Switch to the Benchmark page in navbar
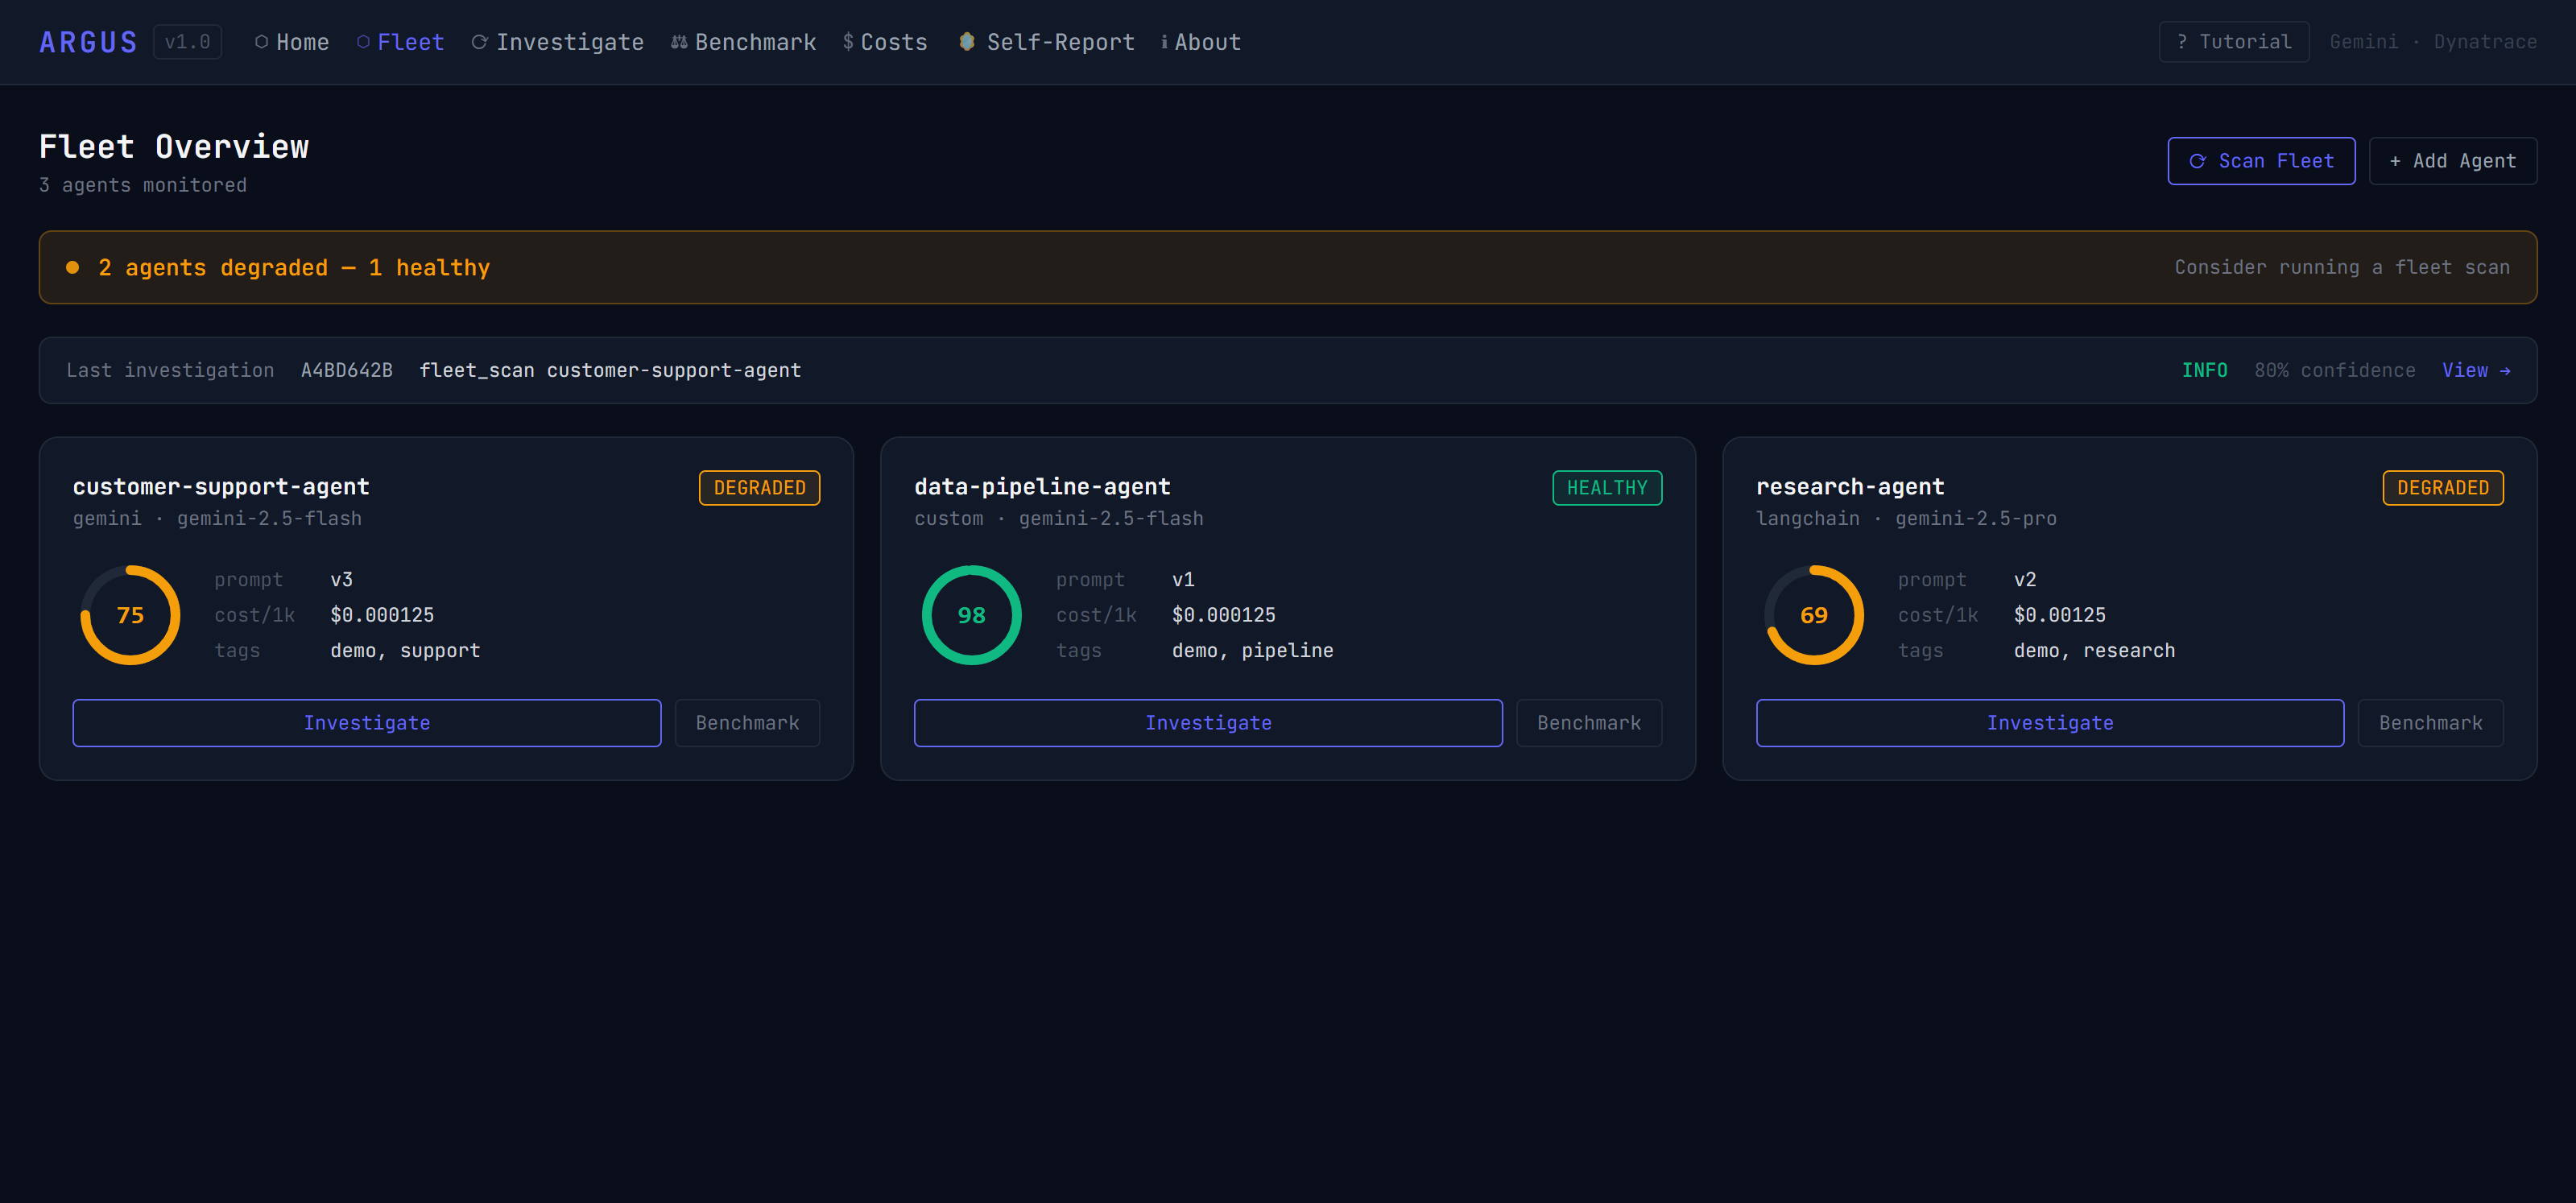The width and height of the screenshot is (2576, 1203). (x=743, y=42)
